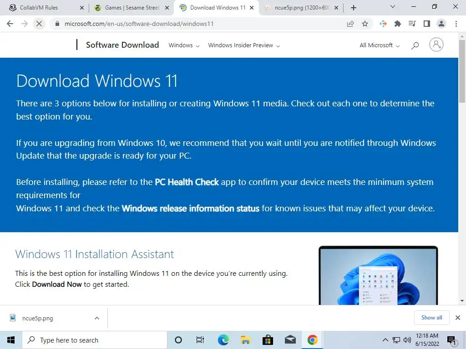Click the Type here to search box
The height and width of the screenshot is (349, 466).
pyautogui.click(x=95, y=340)
